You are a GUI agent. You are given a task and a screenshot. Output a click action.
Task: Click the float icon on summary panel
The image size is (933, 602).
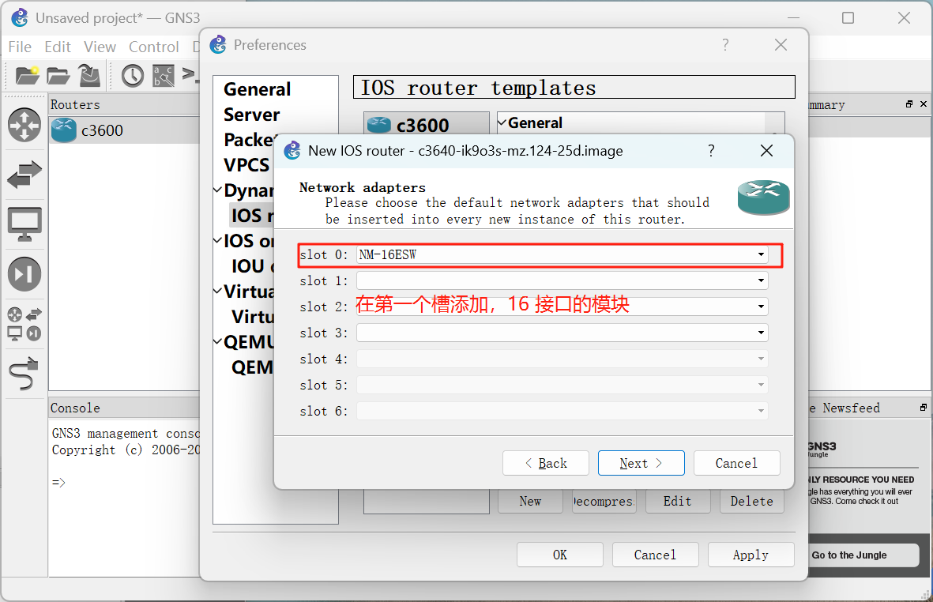pos(909,104)
